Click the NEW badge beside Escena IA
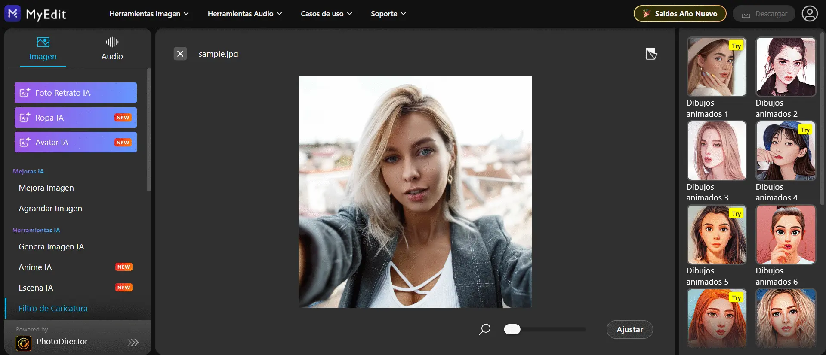Image resolution: width=826 pixels, height=355 pixels. tap(124, 288)
